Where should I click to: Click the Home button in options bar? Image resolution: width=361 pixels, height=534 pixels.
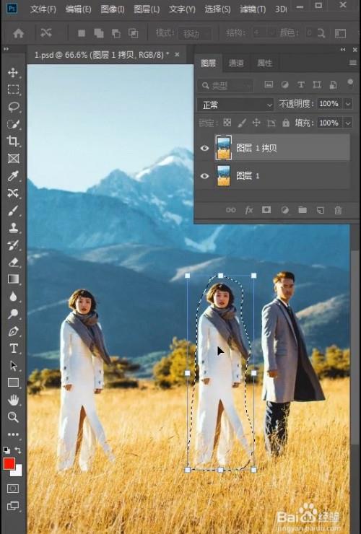(18, 33)
